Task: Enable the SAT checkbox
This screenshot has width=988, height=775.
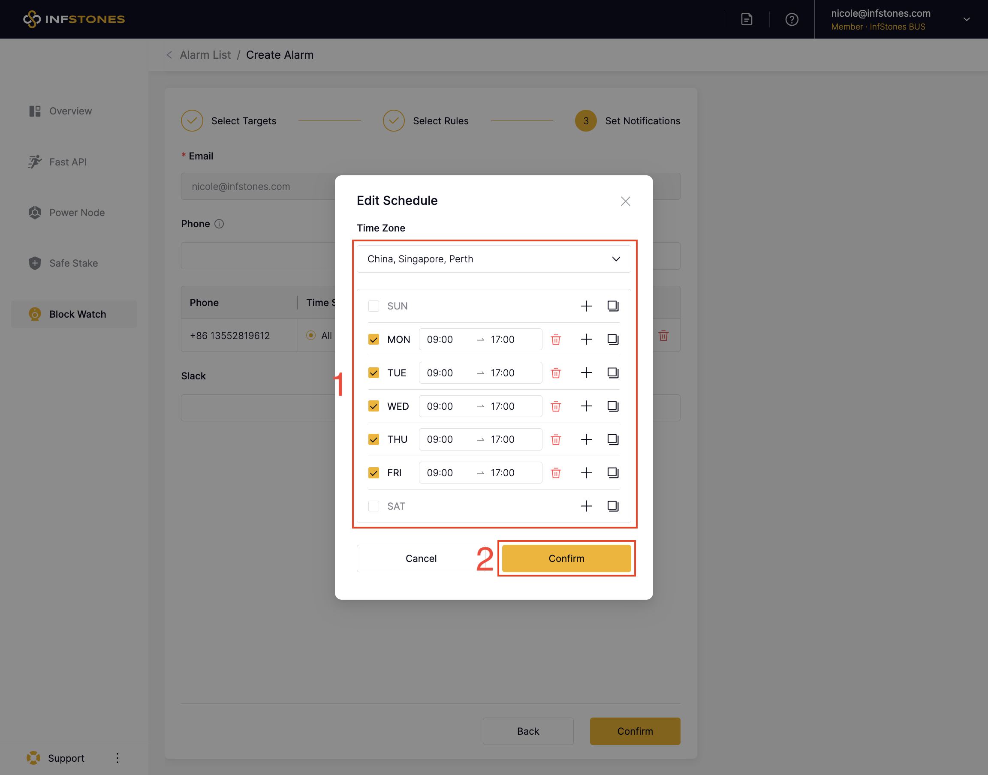Action: [x=374, y=506]
